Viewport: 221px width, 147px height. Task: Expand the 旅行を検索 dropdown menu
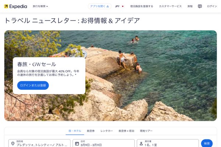(x=40, y=6)
